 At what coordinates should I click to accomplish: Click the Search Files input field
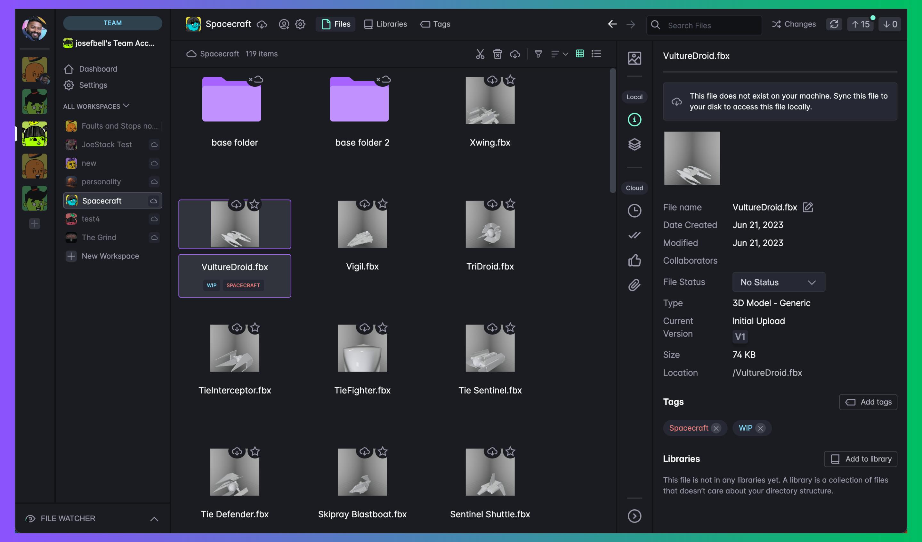tap(704, 25)
